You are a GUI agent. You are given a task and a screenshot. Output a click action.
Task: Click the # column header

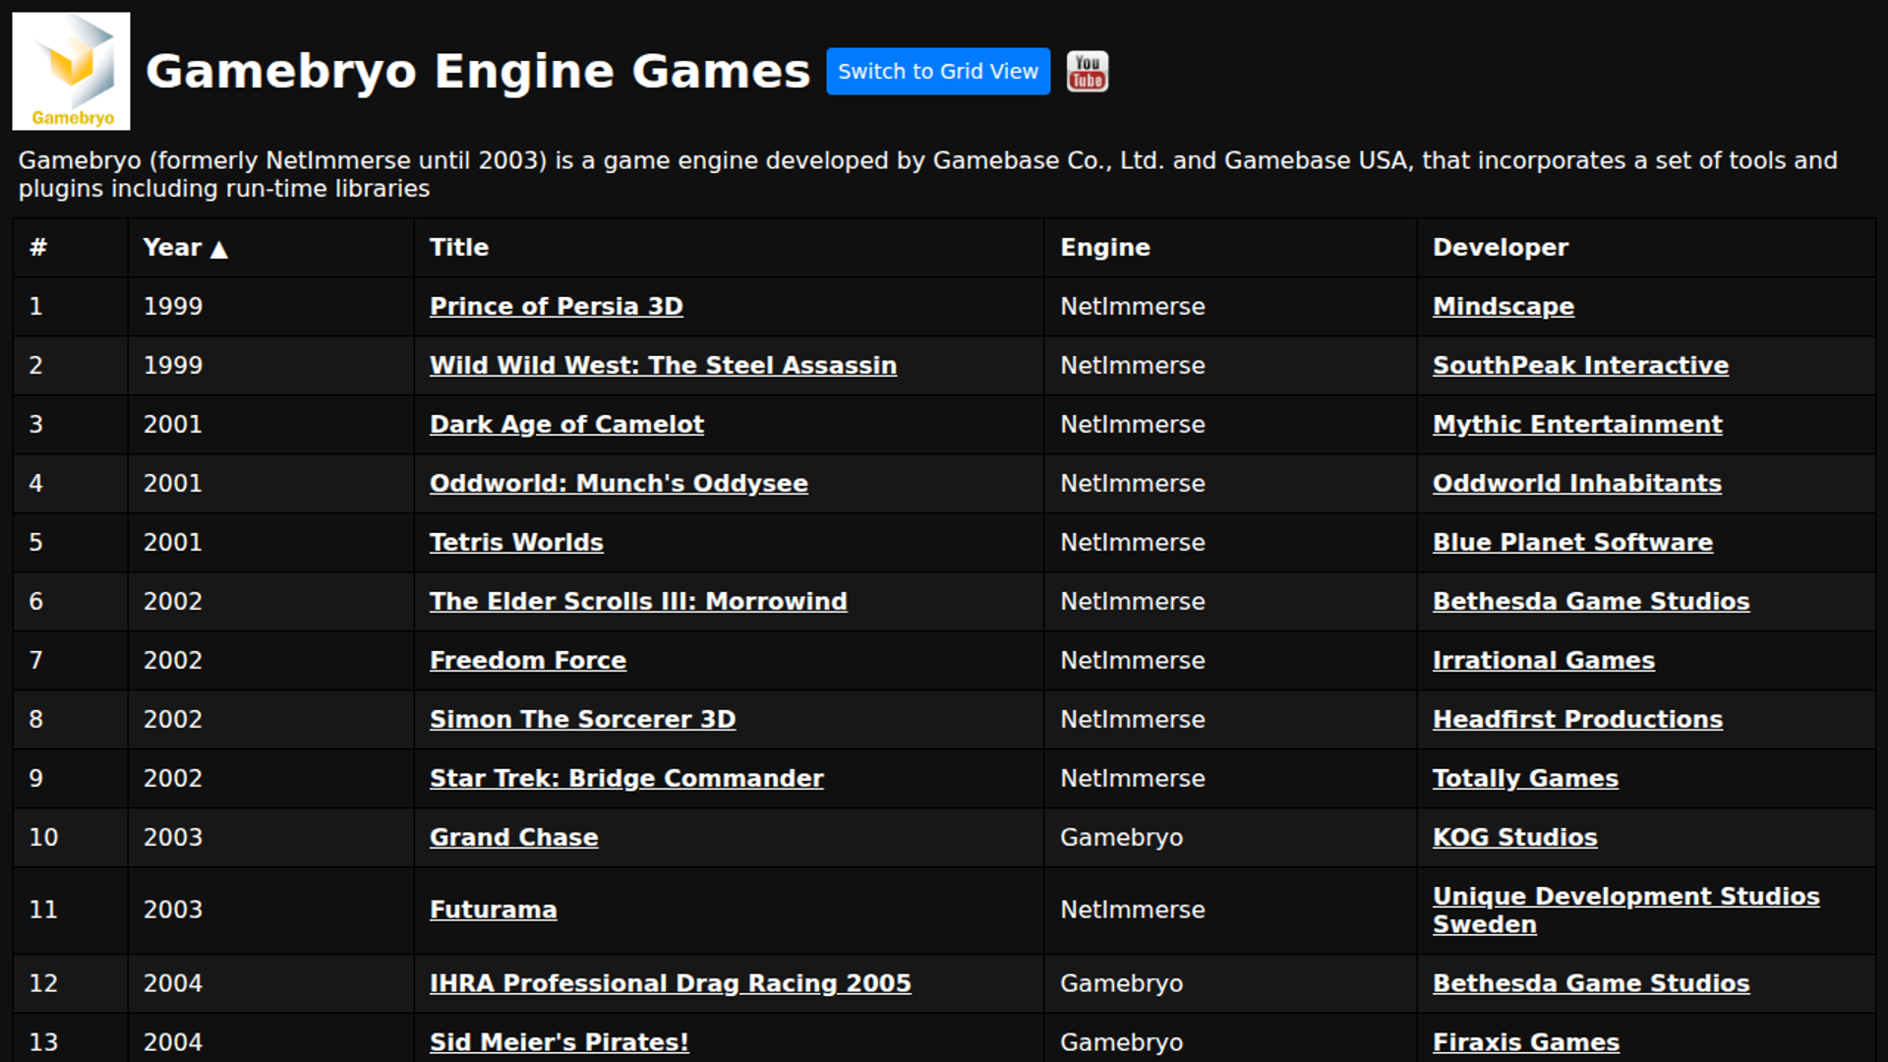(x=38, y=248)
